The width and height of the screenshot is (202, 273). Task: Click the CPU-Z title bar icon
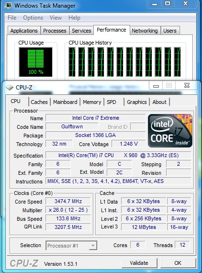point(10,87)
